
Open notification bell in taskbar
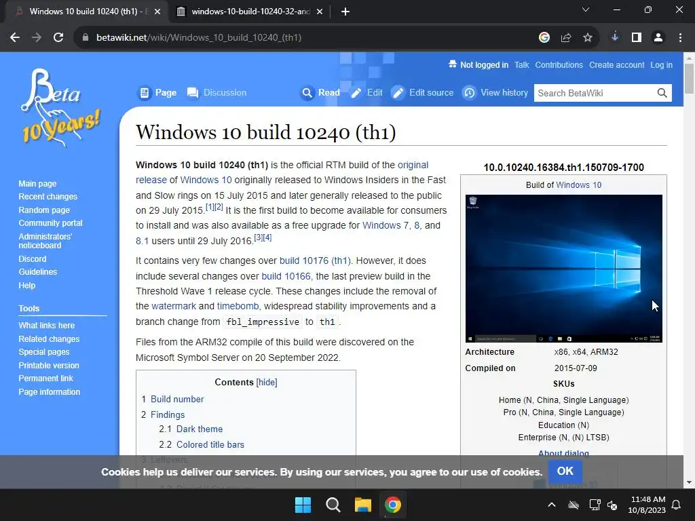pyautogui.click(x=677, y=505)
